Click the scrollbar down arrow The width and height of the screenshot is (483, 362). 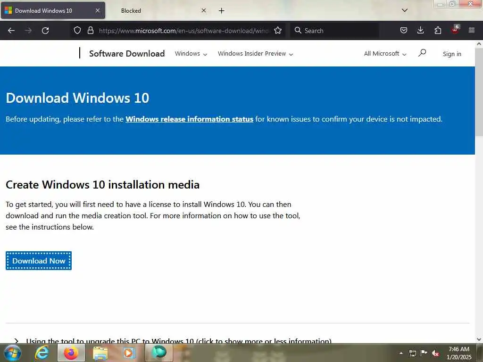pos(479,339)
